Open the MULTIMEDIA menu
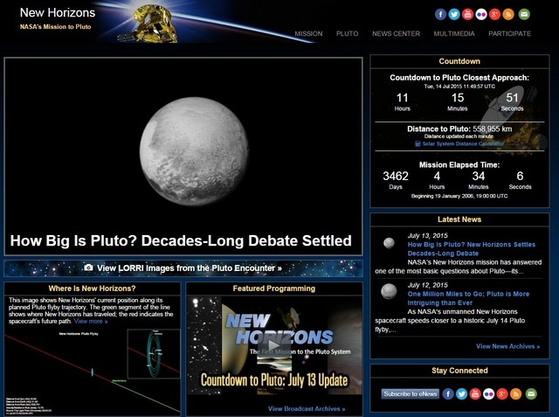 click(454, 33)
